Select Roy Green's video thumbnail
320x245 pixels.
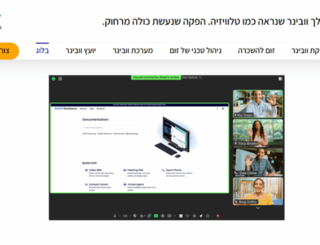258,104
